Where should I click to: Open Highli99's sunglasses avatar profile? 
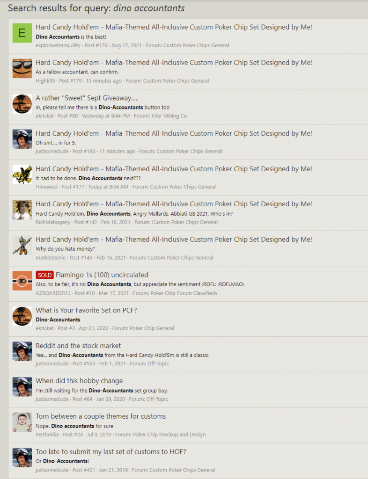click(22, 68)
